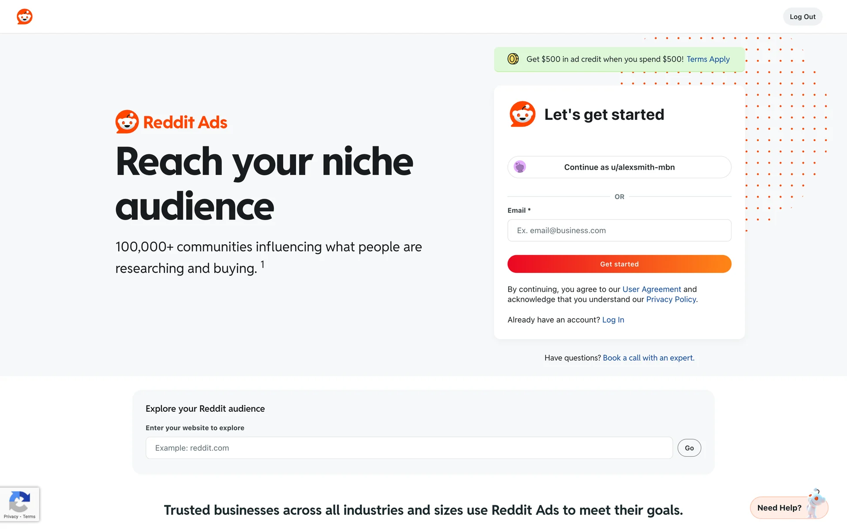
Task: Click the reCAPTCHA Privacy link
Action: tap(11, 517)
